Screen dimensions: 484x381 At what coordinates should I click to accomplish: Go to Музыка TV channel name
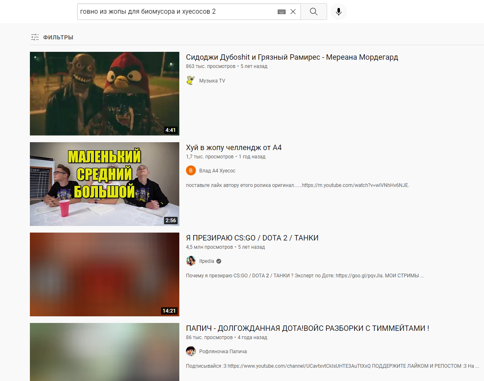[x=212, y=81]
